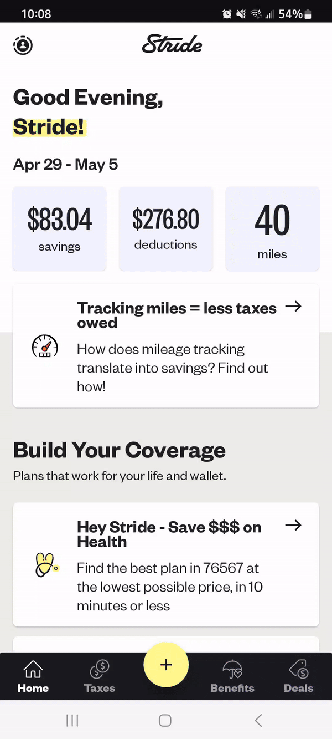Open arrow on Save on Health card
This screenshot has width=332, height=739.
coord(293,525)
